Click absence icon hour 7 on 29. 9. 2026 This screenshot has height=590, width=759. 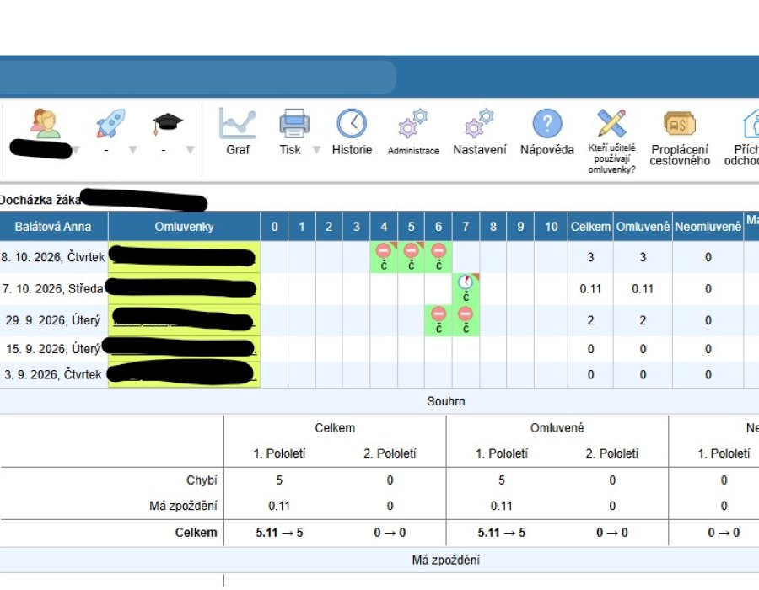coord(466,314)
